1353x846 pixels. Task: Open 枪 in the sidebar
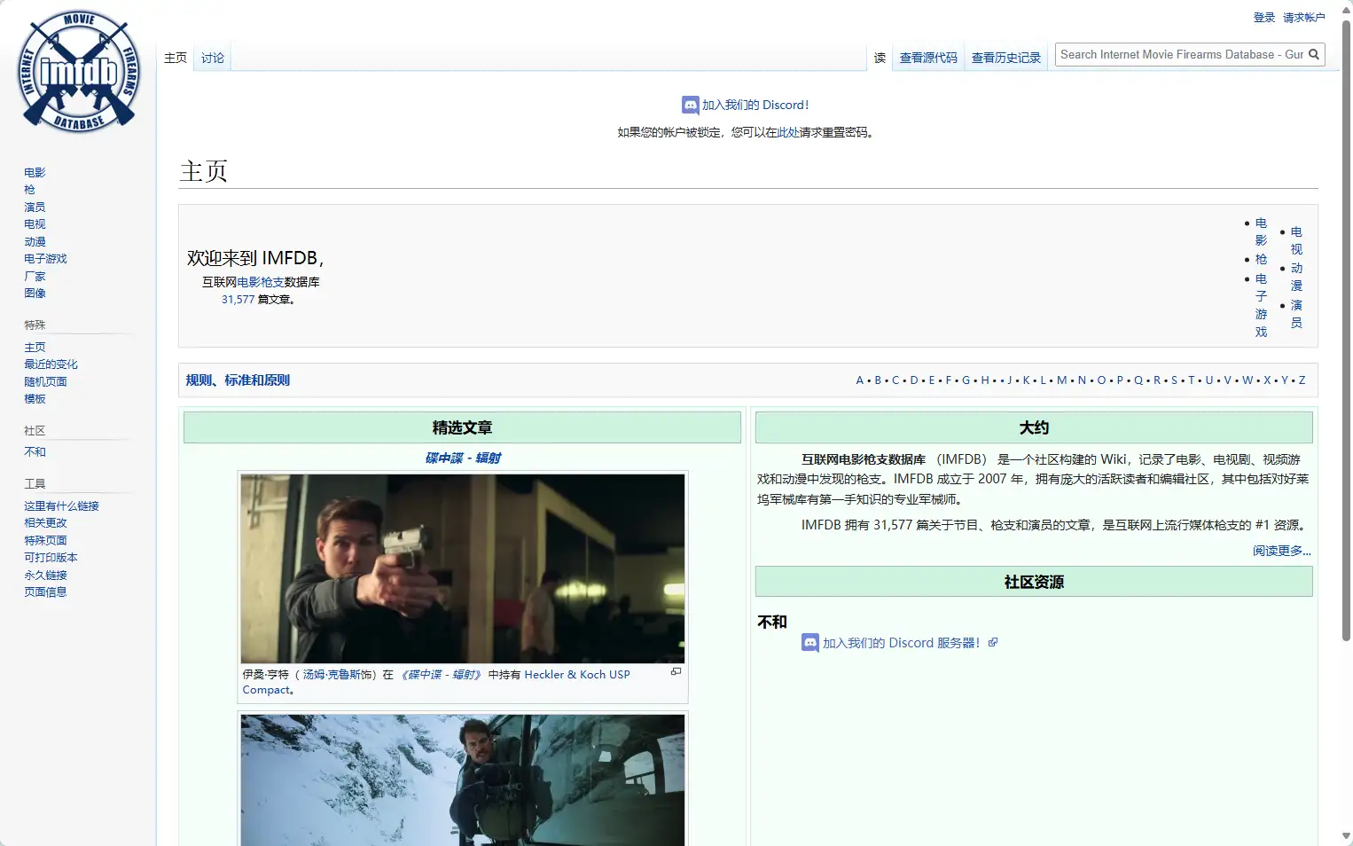tap(29, 190)
